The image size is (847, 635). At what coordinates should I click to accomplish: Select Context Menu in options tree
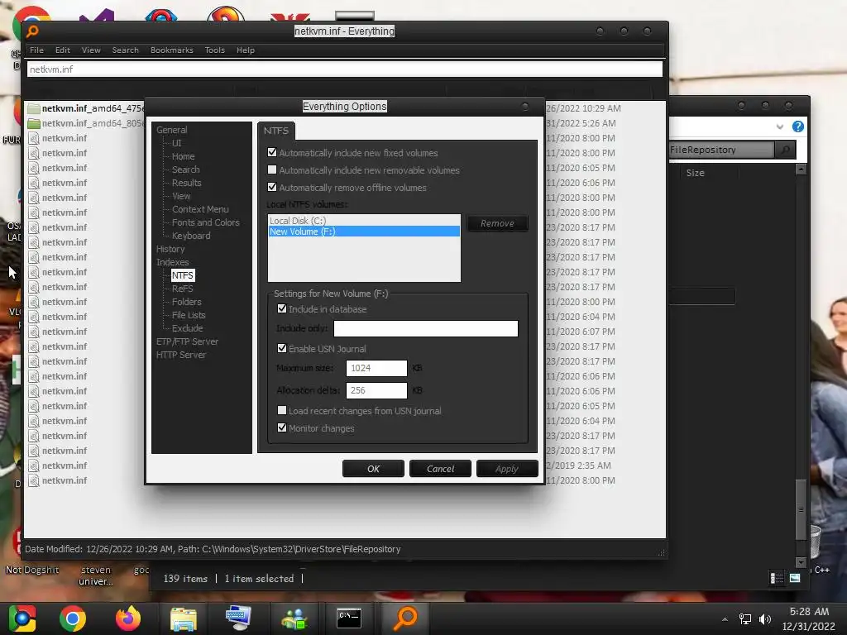pos(200,209)
